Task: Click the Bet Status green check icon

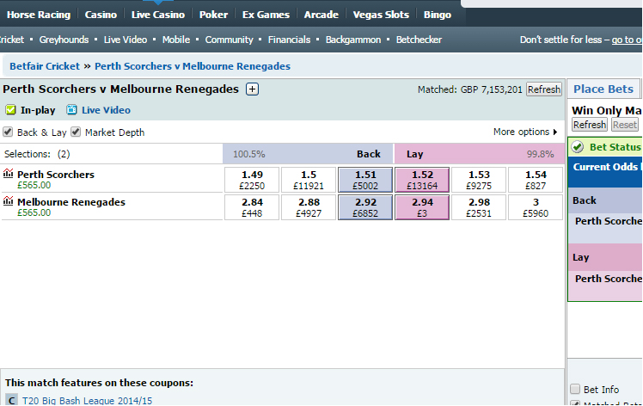Action: (x=578, y=147)
